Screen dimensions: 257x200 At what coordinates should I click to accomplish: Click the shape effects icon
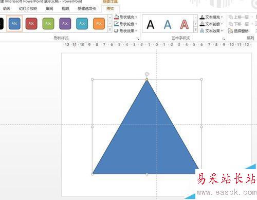pos(116,31)
